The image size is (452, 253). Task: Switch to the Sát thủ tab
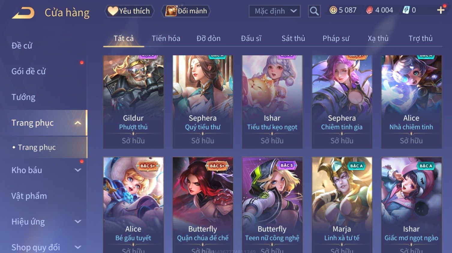(x=293, y=38)
